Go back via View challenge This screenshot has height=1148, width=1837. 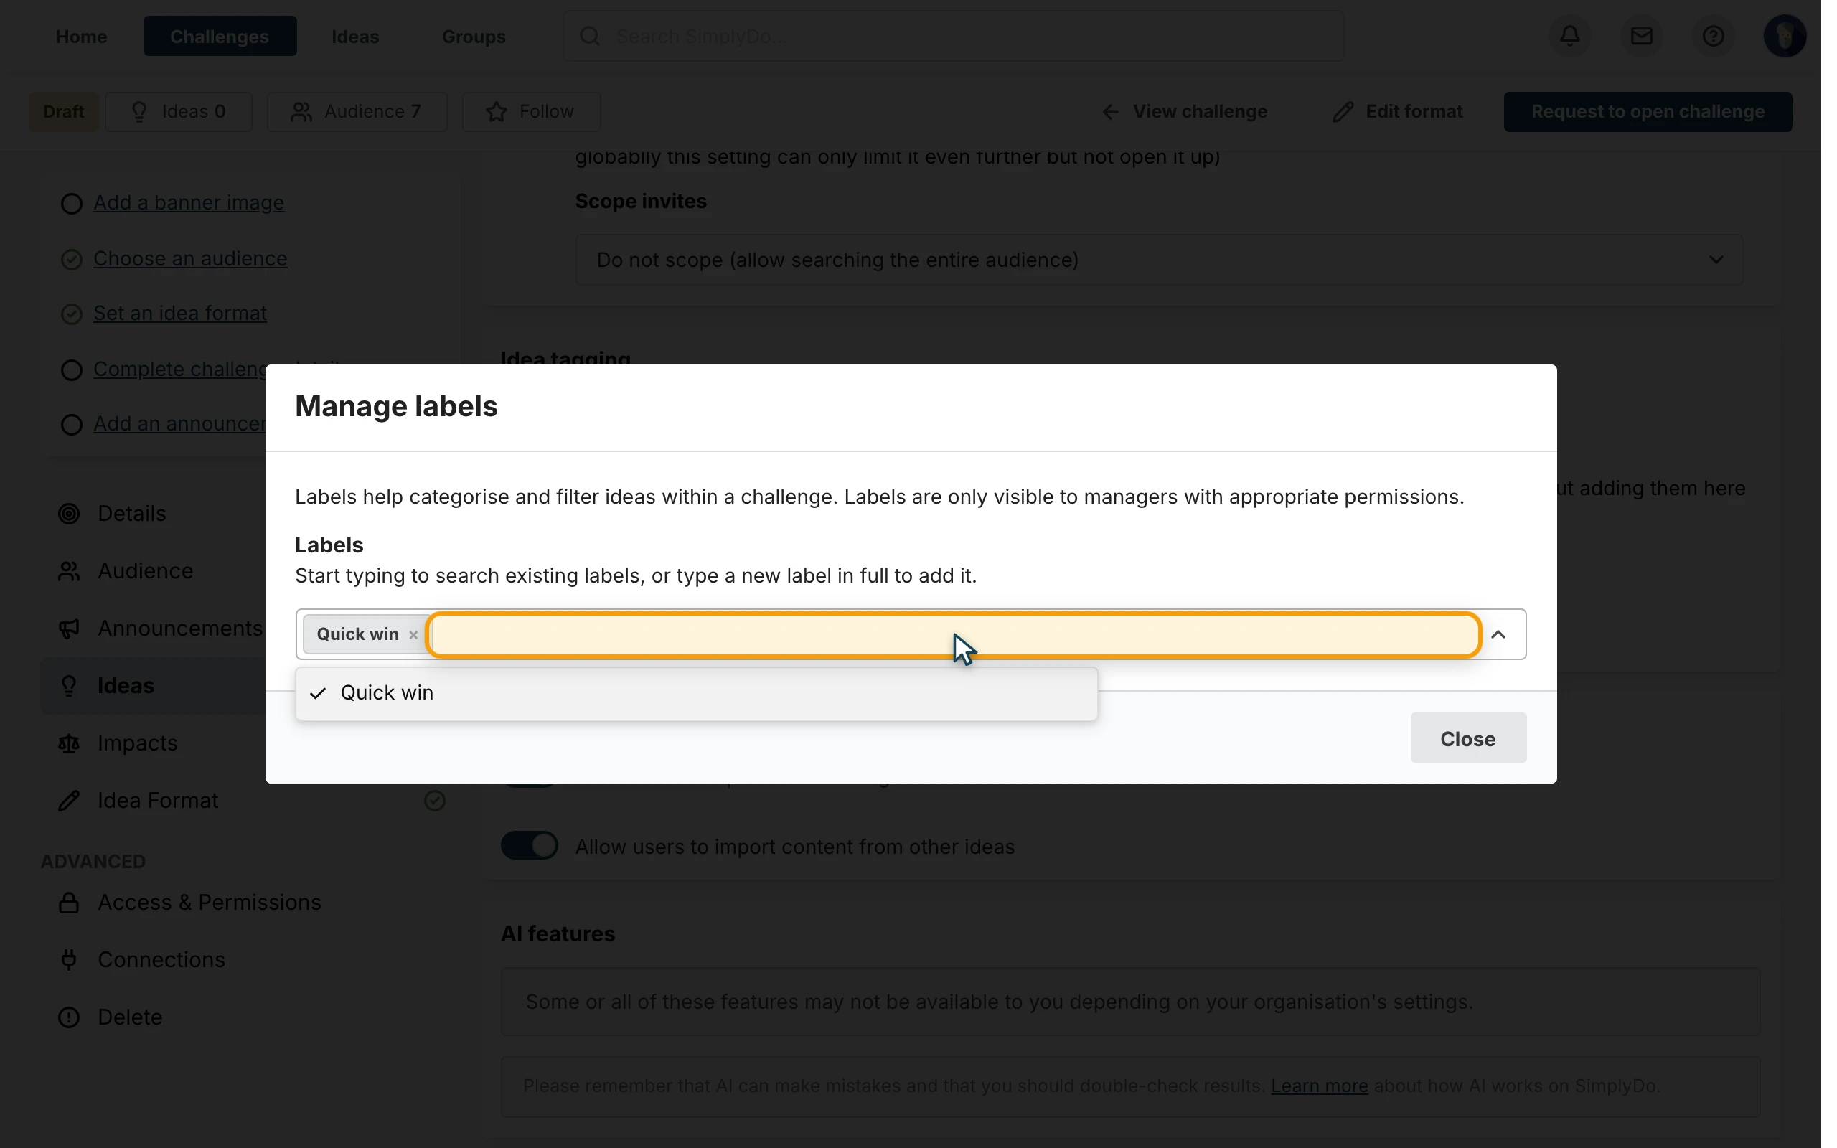[1184, 112]
